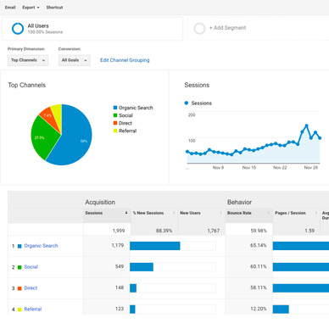Click the Acquisition group header

pyautogui.click(x=100, y=202)
